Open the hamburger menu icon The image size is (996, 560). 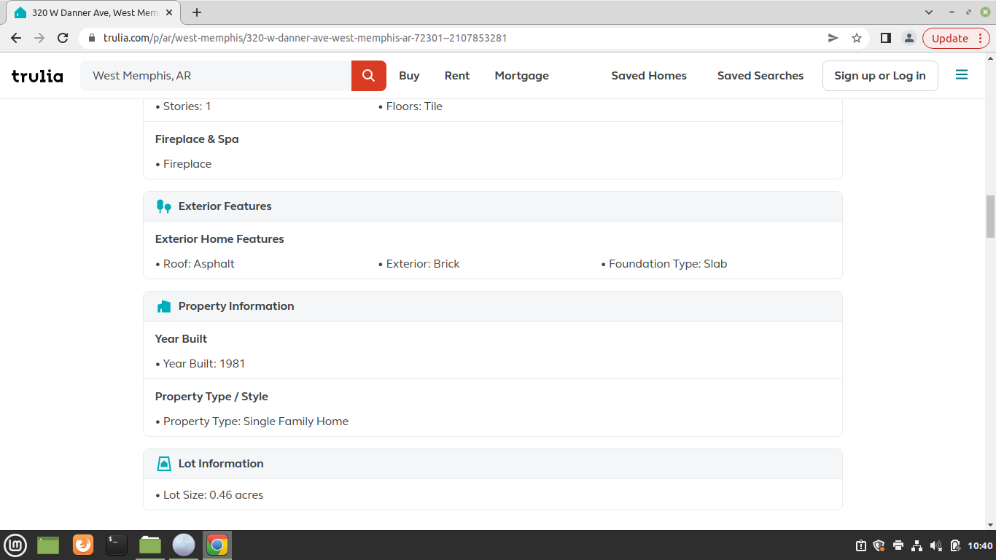pyautogui.click(x=962, y=75)
